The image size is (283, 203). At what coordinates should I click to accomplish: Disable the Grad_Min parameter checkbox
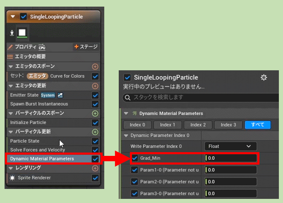click(135, 158)
